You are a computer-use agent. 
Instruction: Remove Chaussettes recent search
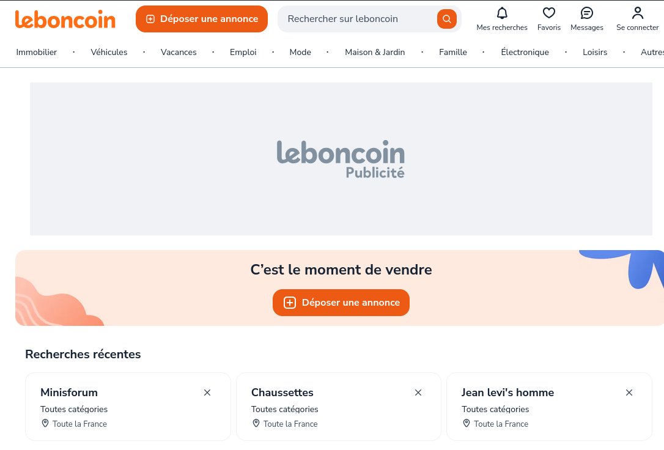click(418, 393)
